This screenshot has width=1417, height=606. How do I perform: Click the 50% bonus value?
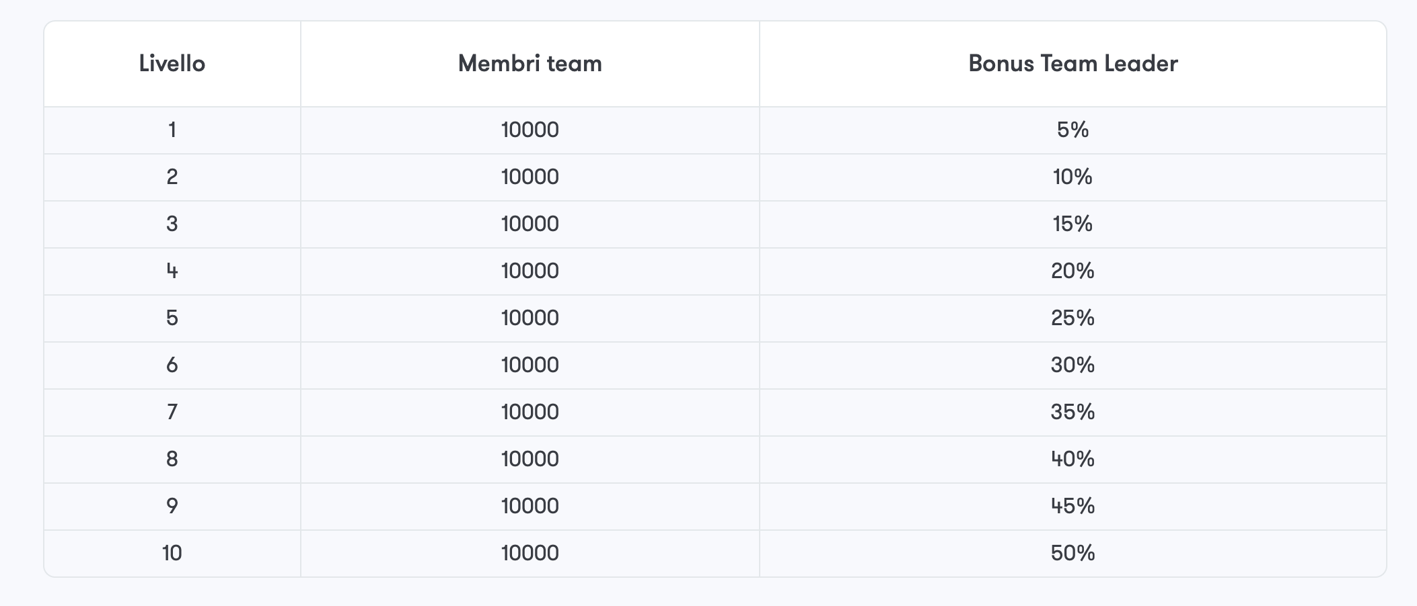pyautogui.click(x=1073, y=553)
